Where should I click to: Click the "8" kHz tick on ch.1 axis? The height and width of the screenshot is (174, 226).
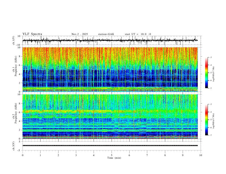tap(20, 56)
